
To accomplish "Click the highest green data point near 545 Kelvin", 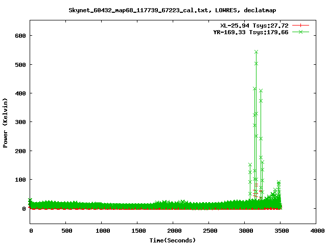I will point(256,52).
